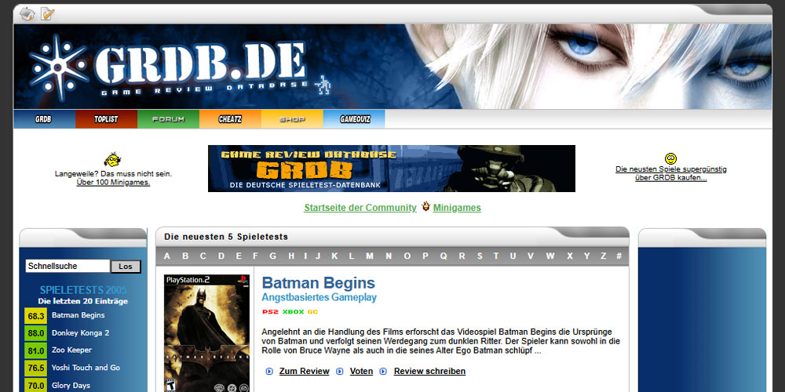785x392 pixels.
Task: Filter reviews by letter B
Action: [x=185, y=256]
